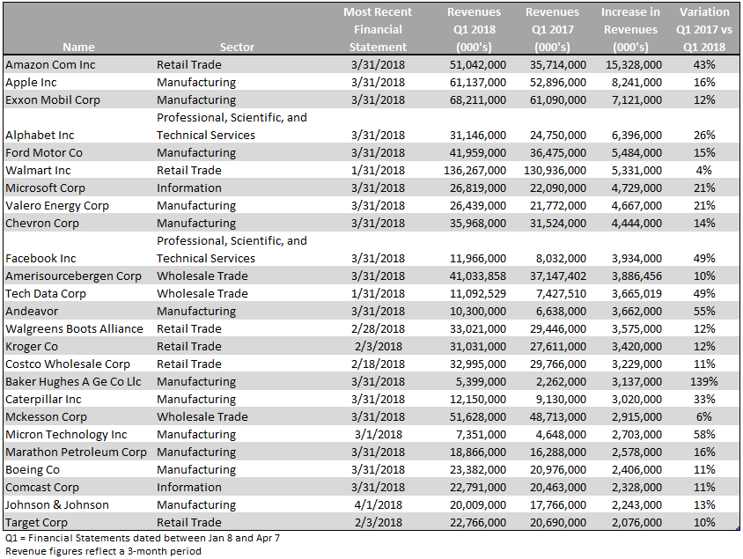The width and height of the screenshot is (743, 559).
Task: Select Walmart's Q1 2018 revenue 136,267,000
Action: [474, 170]
